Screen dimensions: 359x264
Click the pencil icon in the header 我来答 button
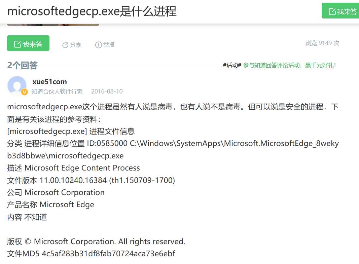(x=332, y=11)
